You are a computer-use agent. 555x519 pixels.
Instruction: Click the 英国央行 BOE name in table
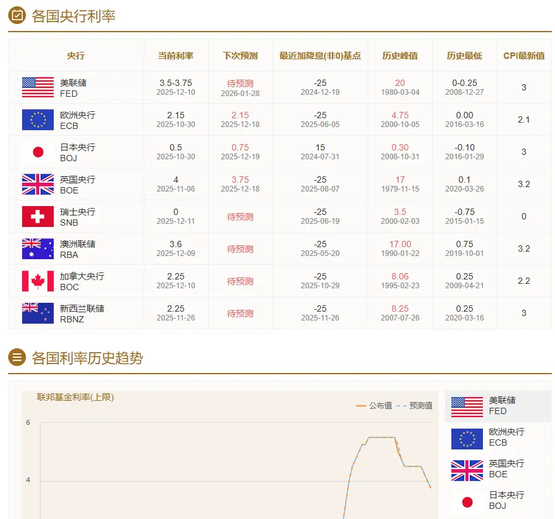pos(78,185)
